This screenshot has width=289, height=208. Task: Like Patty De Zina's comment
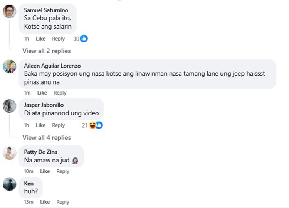tap(45, 171)
